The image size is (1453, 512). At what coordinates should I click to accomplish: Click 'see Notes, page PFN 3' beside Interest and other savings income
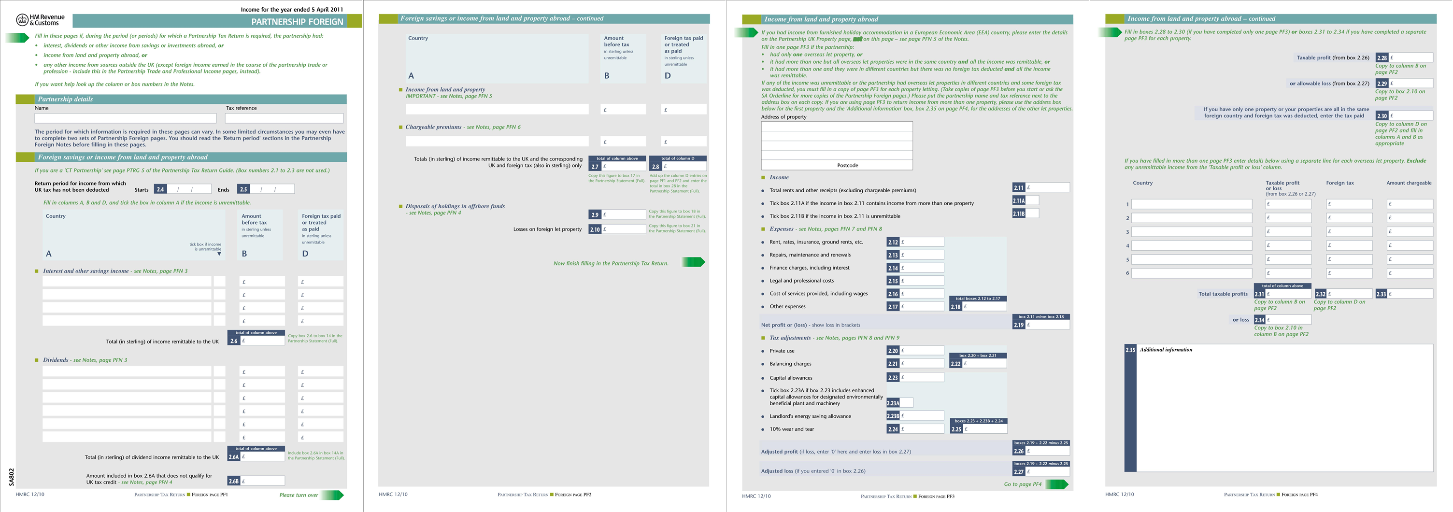pos(161,270)
